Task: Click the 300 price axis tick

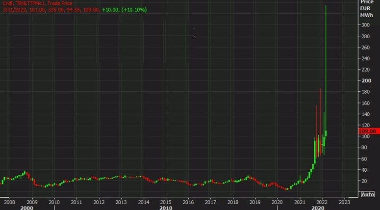Action: (365, 25)
